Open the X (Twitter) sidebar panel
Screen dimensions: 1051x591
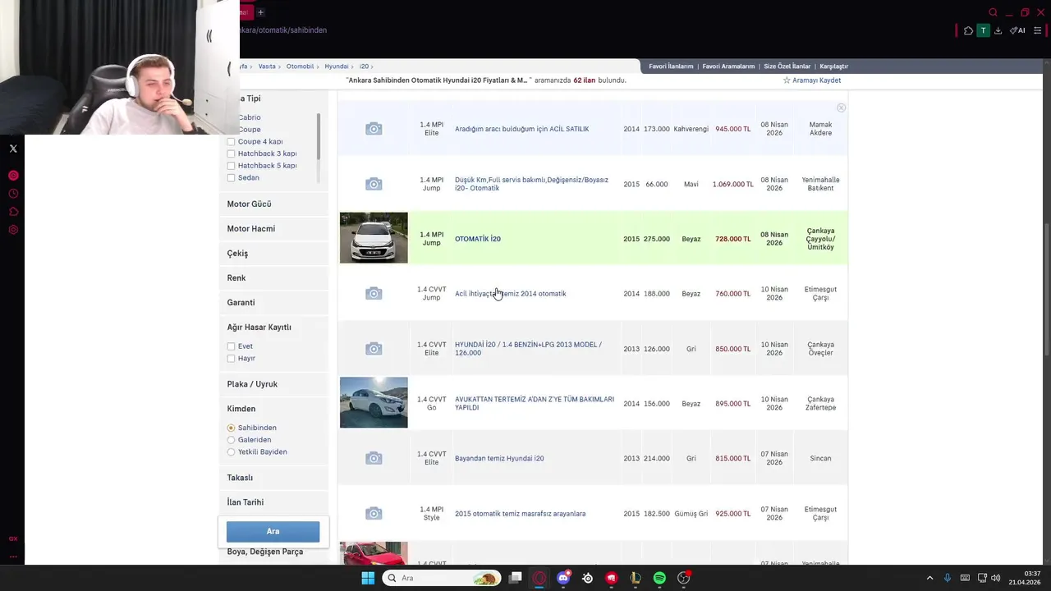click(13, 149)
